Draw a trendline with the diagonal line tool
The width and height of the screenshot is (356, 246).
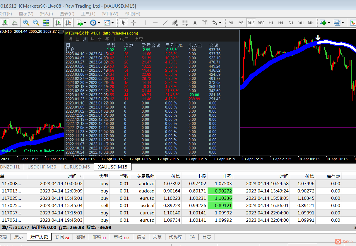point(165,23)
